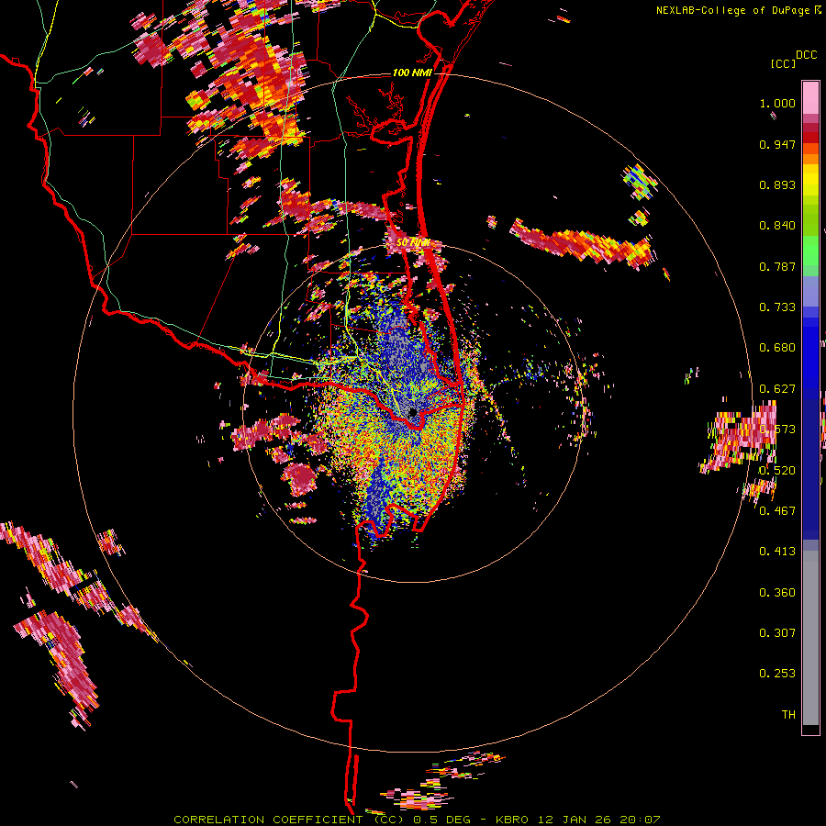Screen dimensions: 826x826
Task: Click the 100 NMI range ring label
Action: [x=412, y=73]
